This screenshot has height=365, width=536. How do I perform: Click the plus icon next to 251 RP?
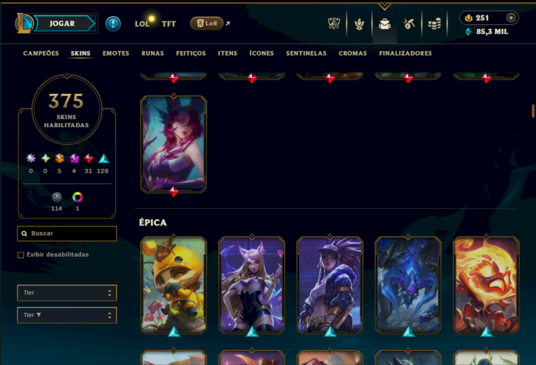coord(511,18)
